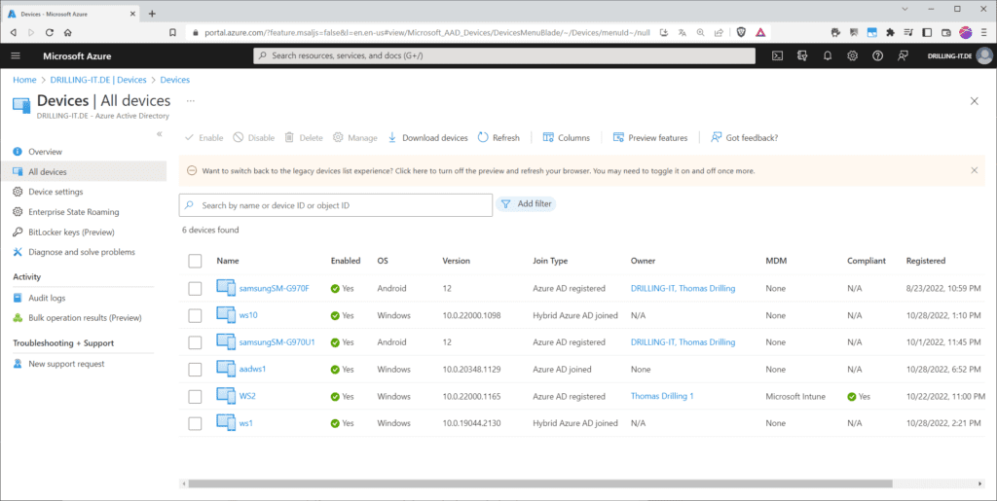Viewport: 997px width, 501px height.
Task: Dismiss the legacy experience banner
Action: coord(974,170)
